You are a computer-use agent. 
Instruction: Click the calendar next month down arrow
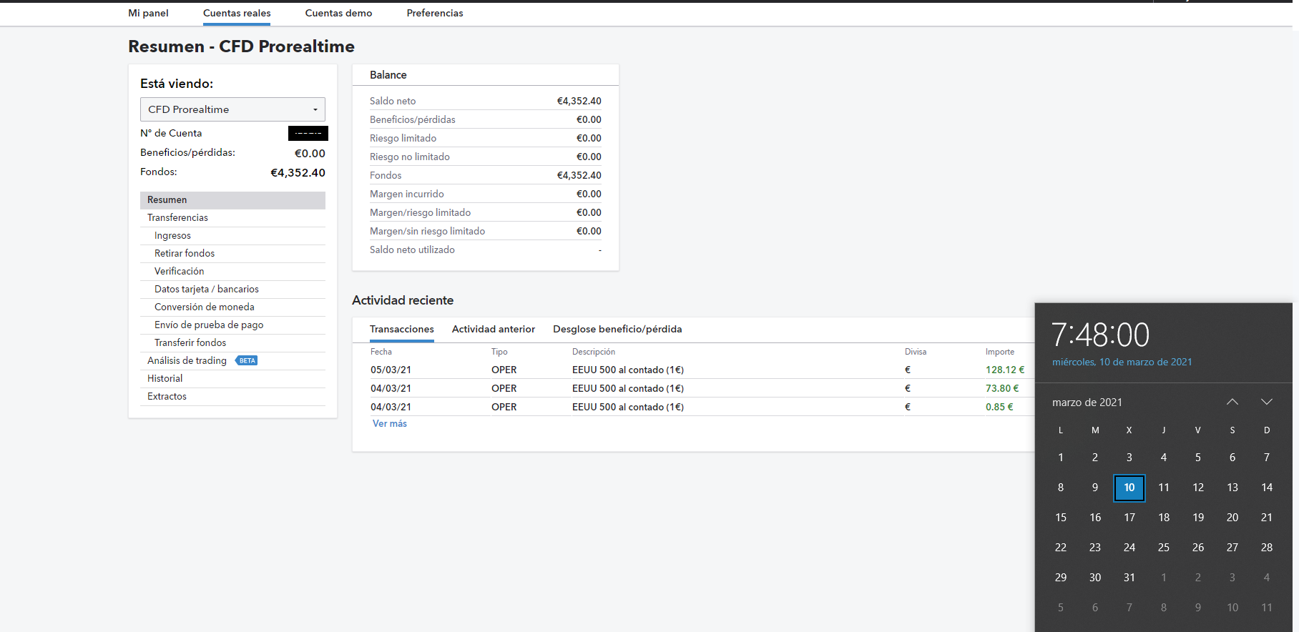(x=1266, y=402)
